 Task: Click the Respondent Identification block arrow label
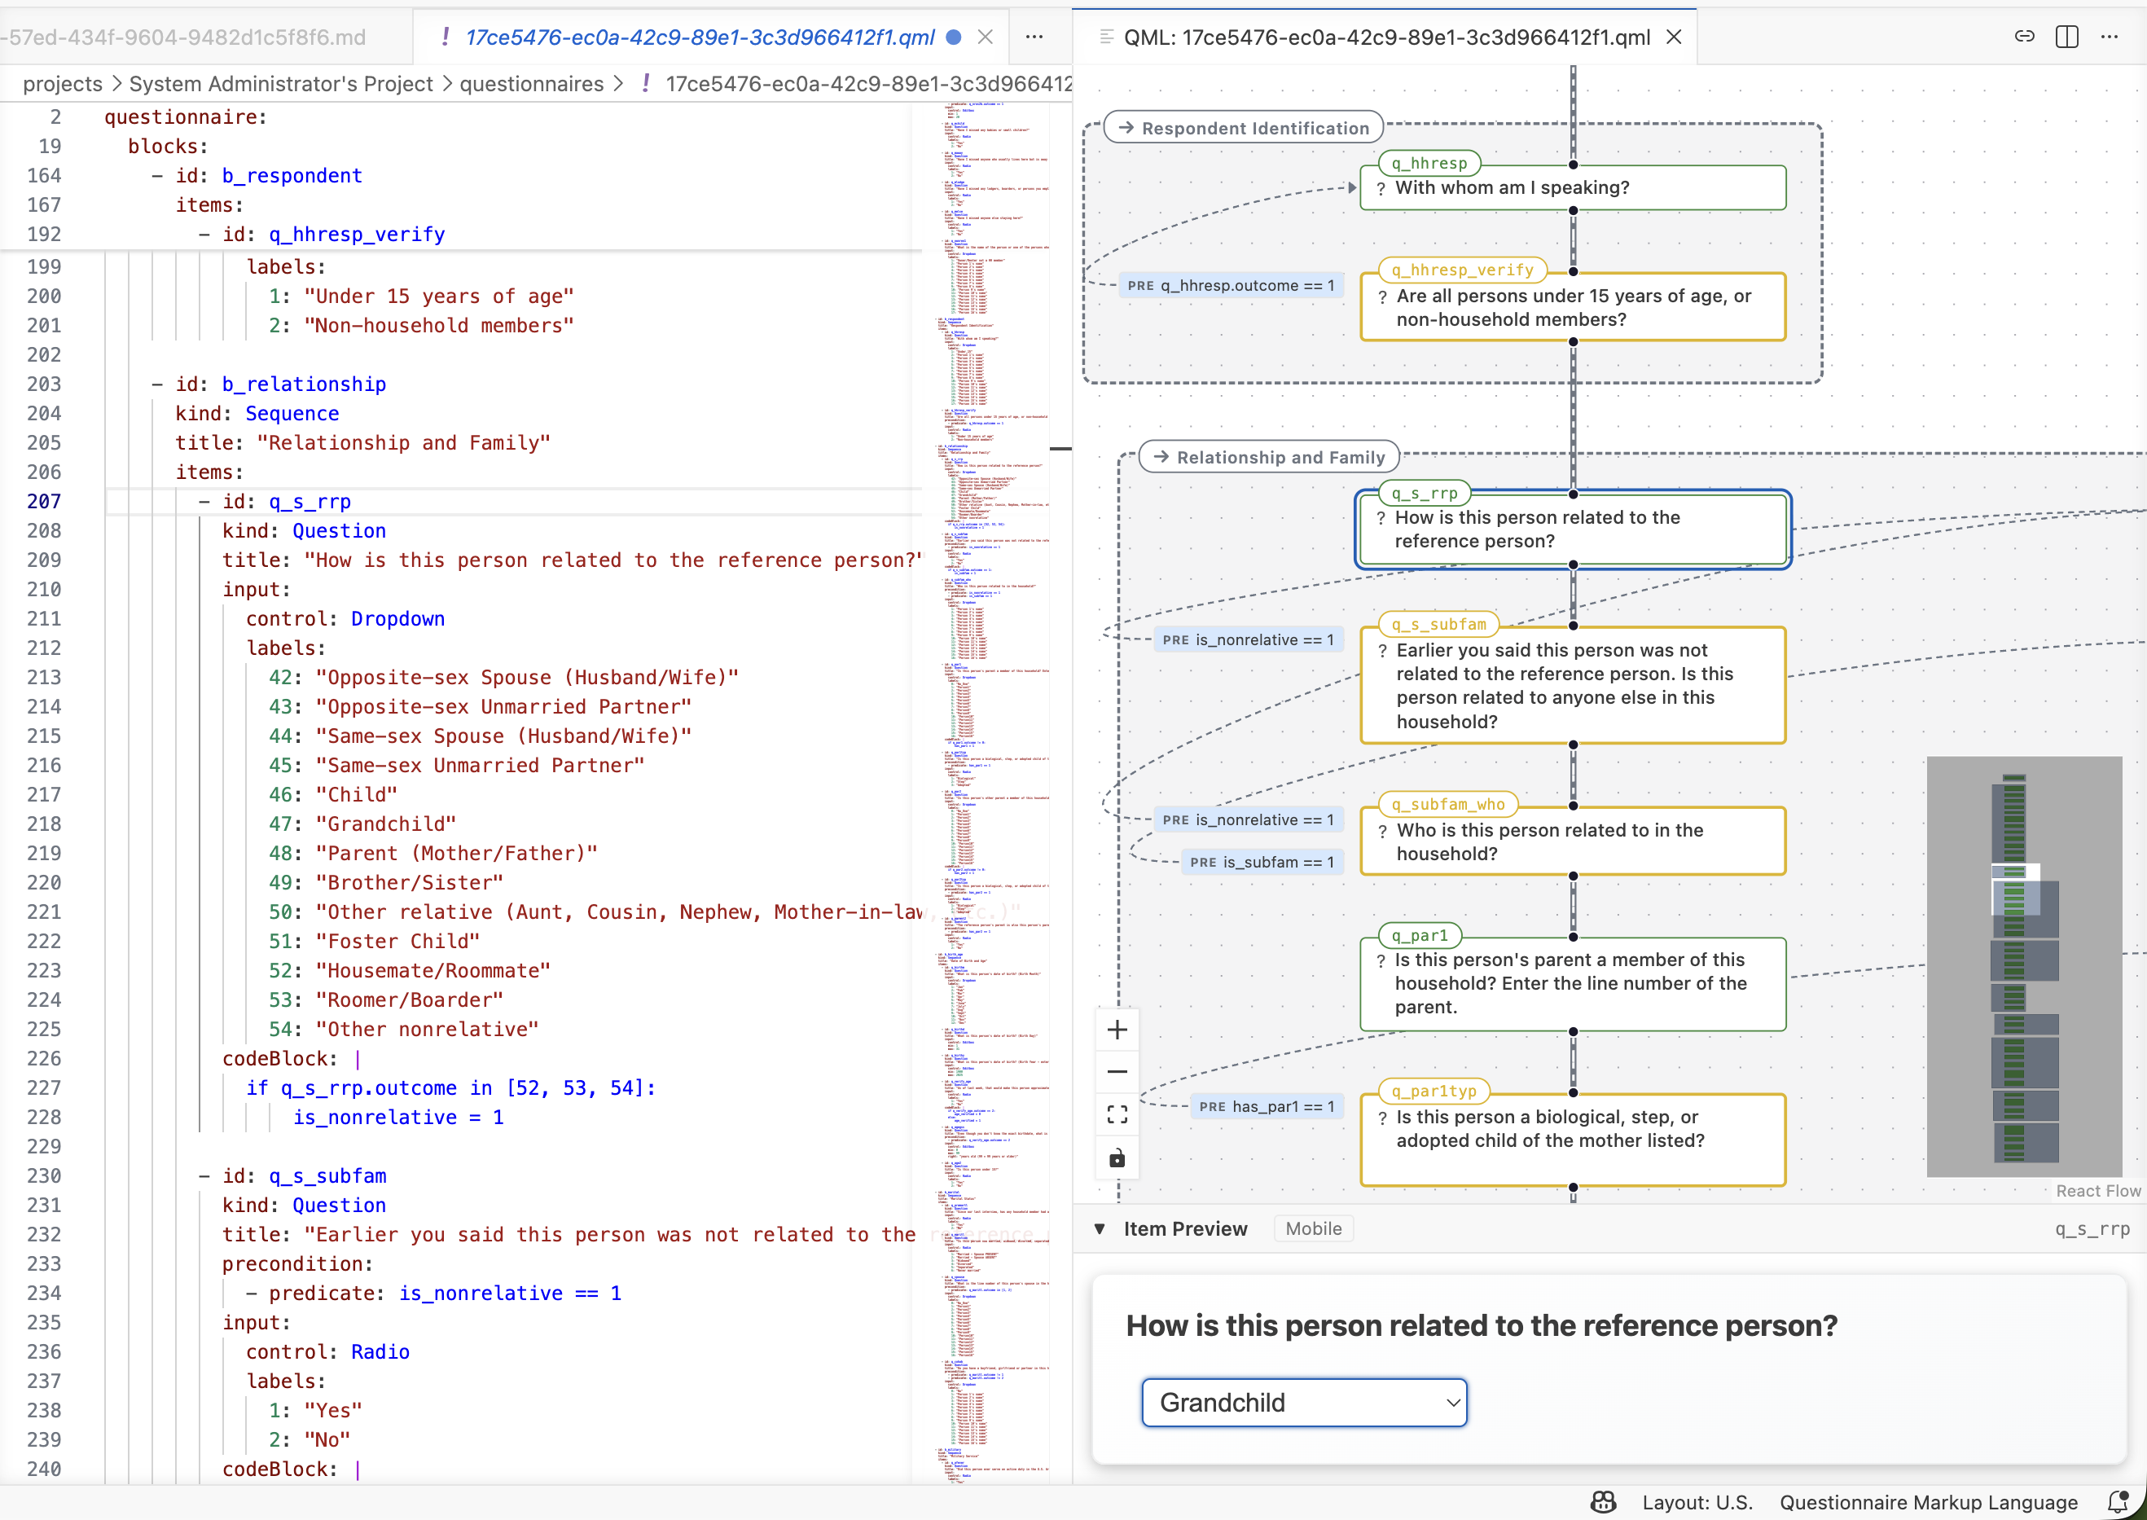coord(1245,128)
